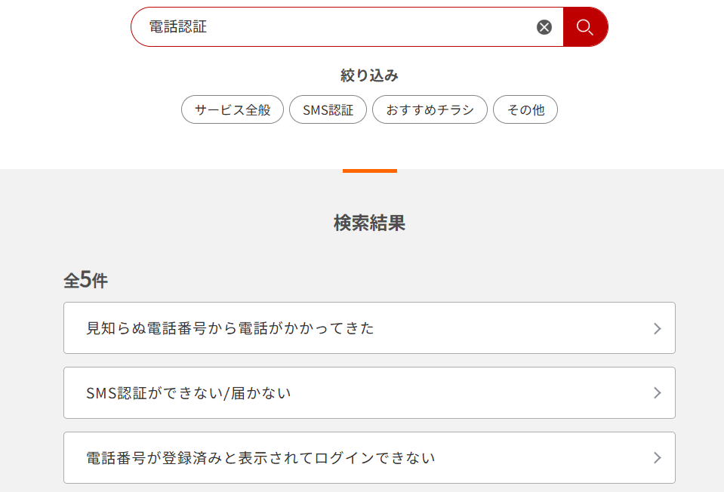Expand the chevron beside SMS認証ができない/届かない
724x492 pixels.
pos(658,392)
